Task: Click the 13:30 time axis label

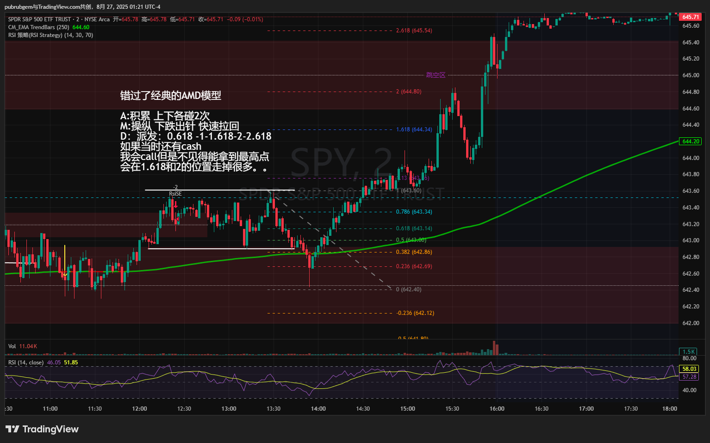Action: [x=274, y=409]
